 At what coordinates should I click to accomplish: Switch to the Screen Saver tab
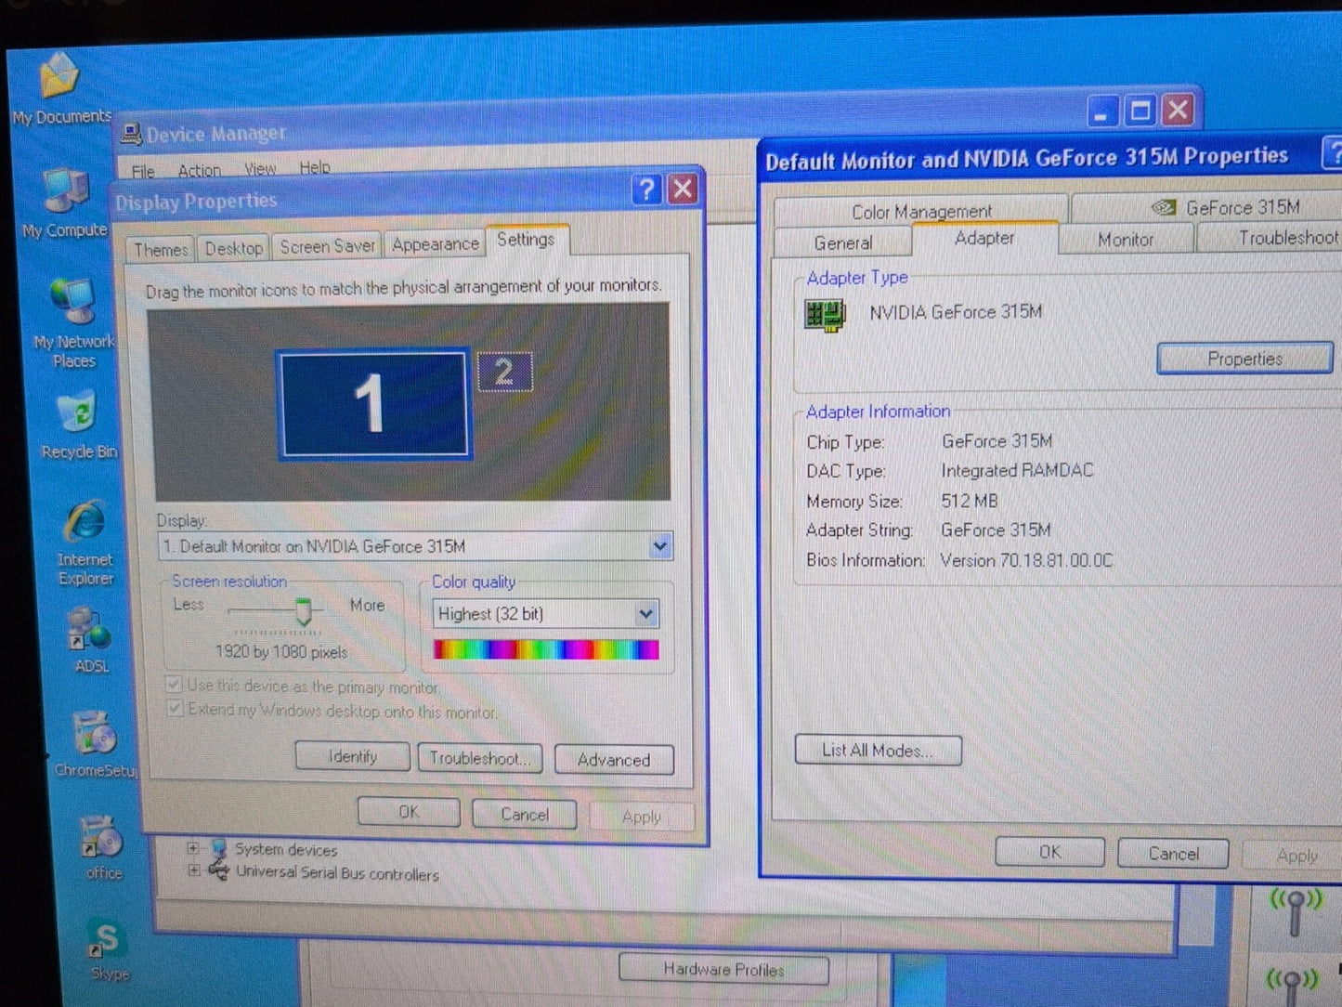[327, 246]
